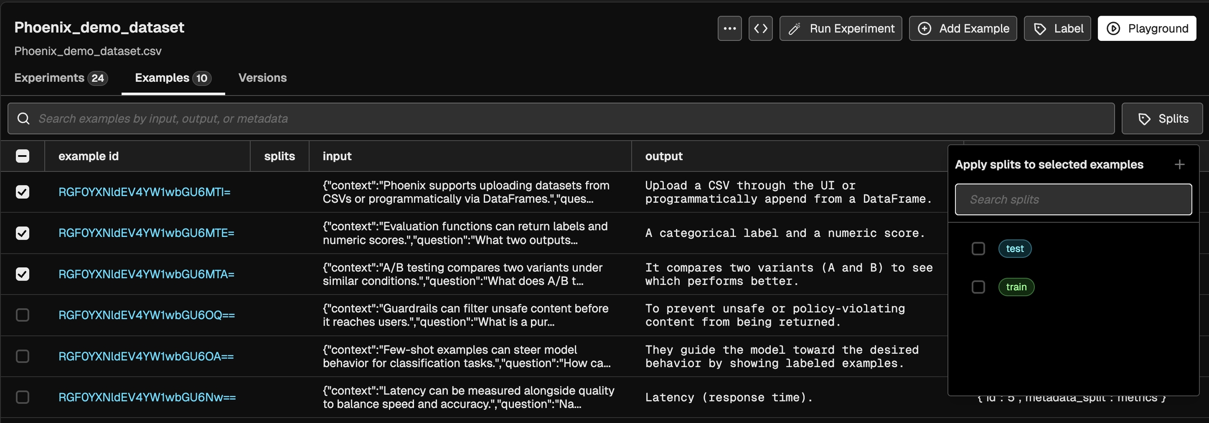
Task: Enable the test split checkbox
Action: click(x=978, y=248)
